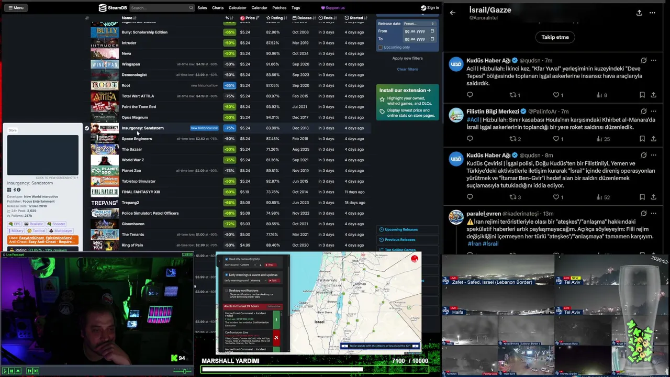Click the SteamDB search magnifier icon
The image size is (670, 377).
tap(191, 8)
